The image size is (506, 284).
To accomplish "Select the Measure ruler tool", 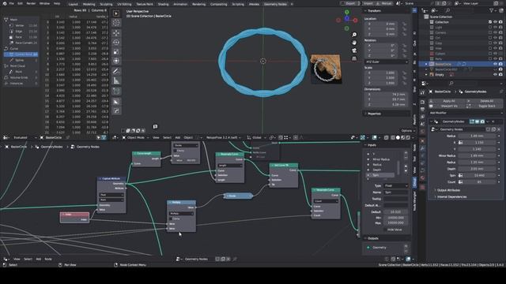I will coord(116,80).
